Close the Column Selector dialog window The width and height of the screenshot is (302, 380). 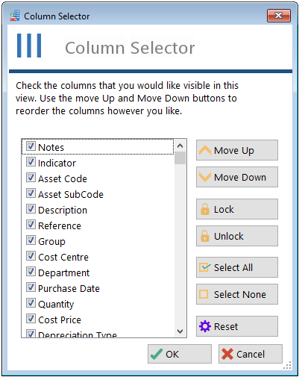tap(279, 16)
